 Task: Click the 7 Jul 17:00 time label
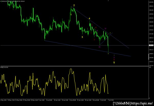click(111, 100)
